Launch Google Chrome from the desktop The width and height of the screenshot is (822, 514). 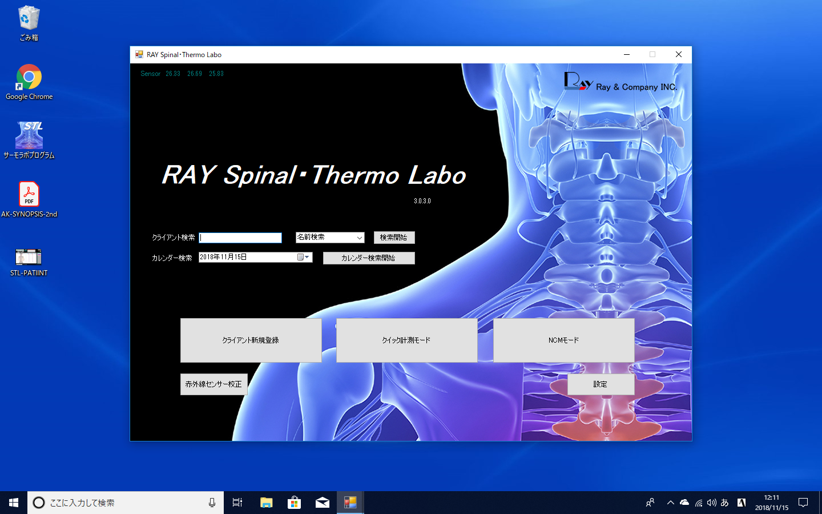pos(29,82)
